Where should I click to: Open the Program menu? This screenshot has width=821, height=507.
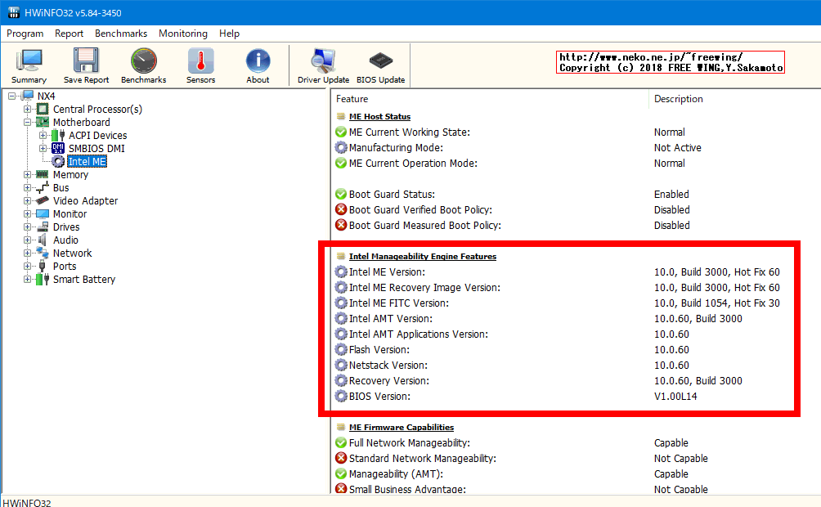click(25, 34)
